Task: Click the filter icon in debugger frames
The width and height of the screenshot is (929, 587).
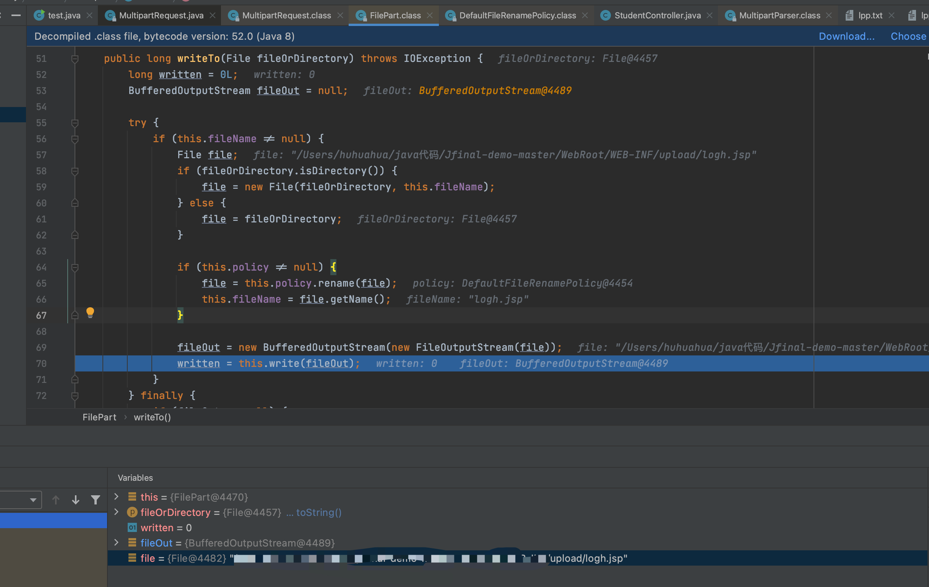Action: tap(95, 500)
